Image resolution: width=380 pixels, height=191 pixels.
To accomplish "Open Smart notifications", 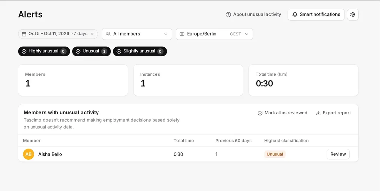I will click(316, 15).
